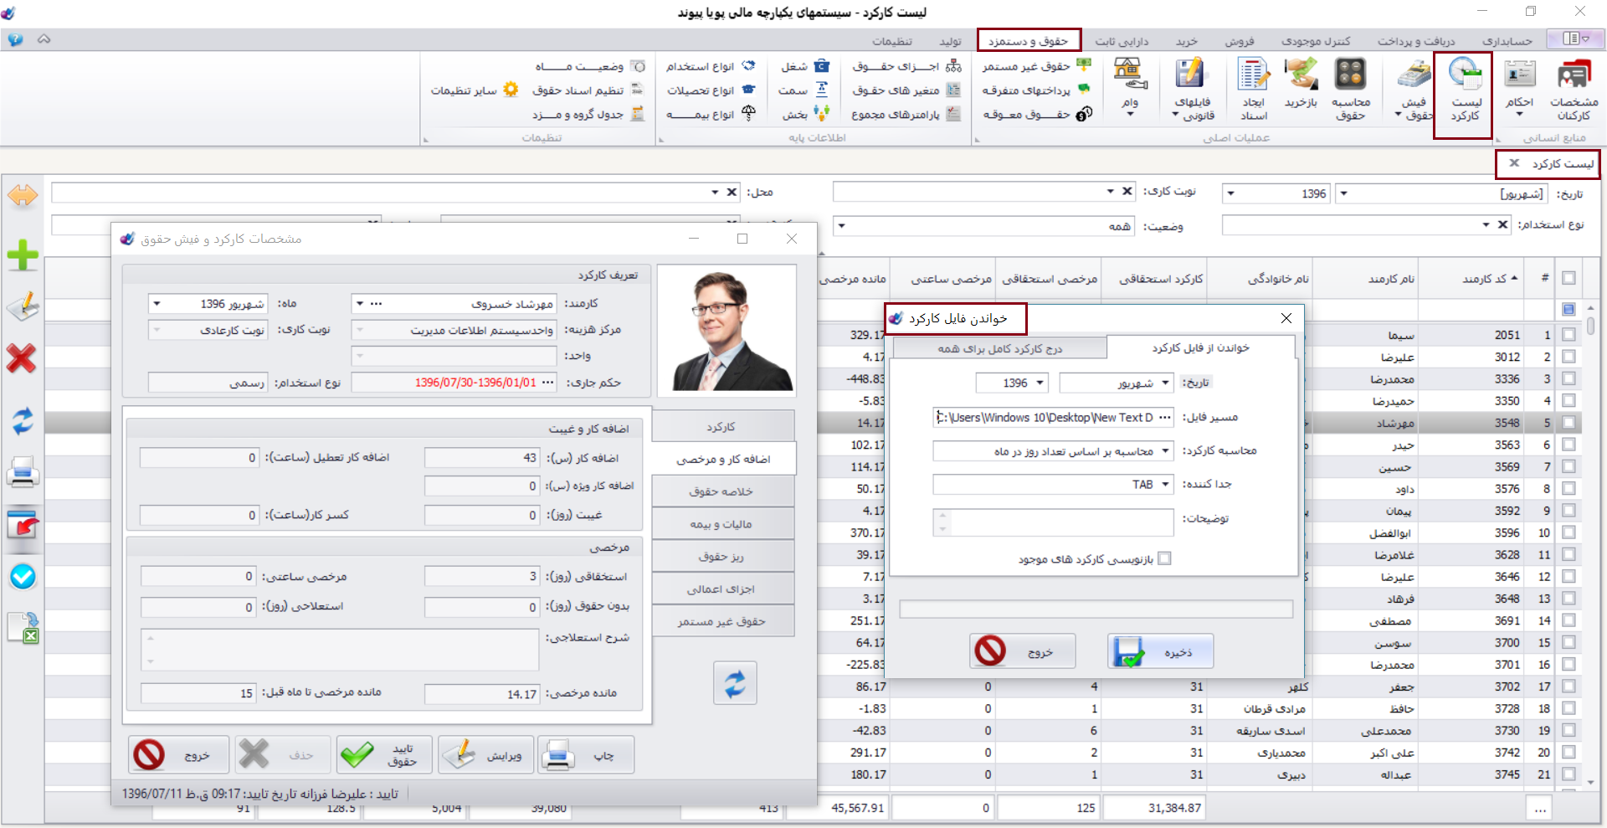1607x828 pixels.
Task: Open بازخرید ribbon icon
Action: [1302, 84]
